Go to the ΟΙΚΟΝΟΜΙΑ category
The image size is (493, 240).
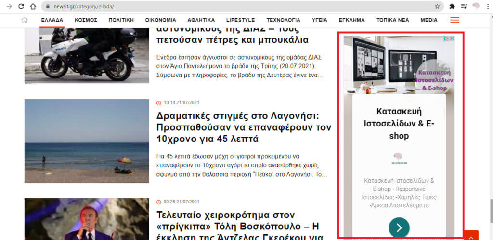(160, 20)
